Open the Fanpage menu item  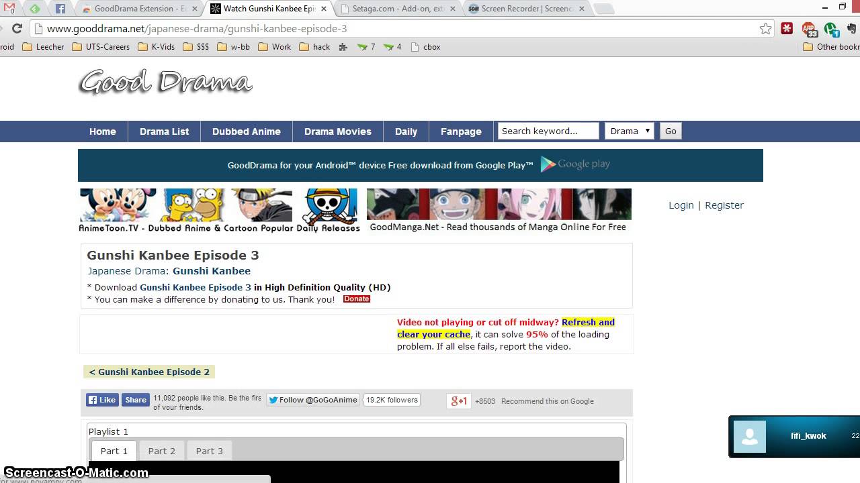[x=461, y=131]
